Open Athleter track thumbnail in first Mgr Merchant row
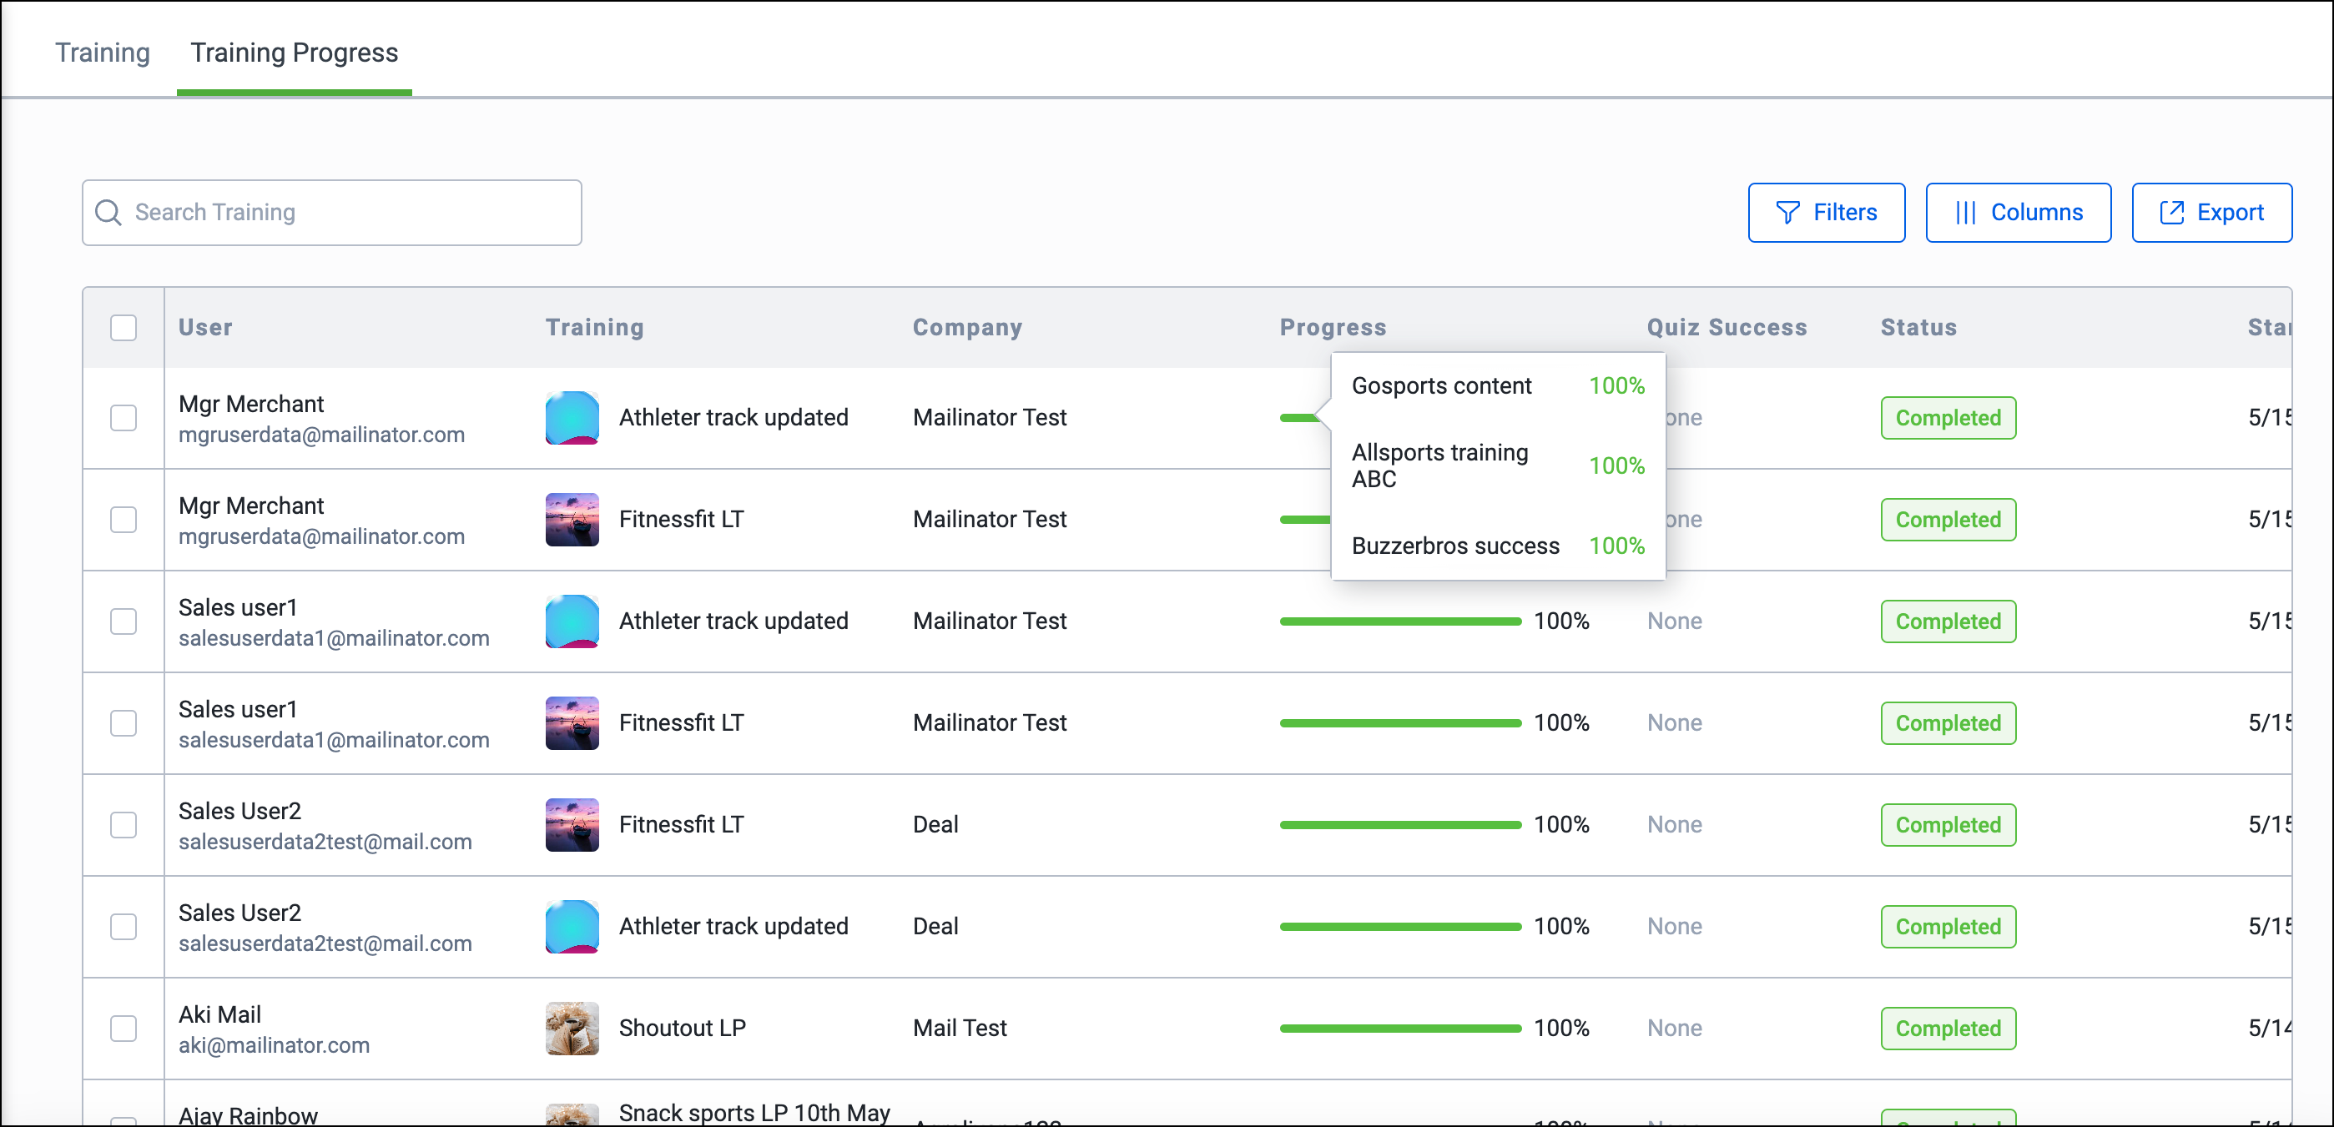 572,418
